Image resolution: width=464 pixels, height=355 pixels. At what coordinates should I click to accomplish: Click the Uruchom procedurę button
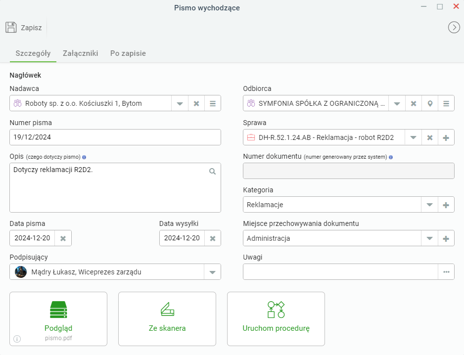[276, 319]
